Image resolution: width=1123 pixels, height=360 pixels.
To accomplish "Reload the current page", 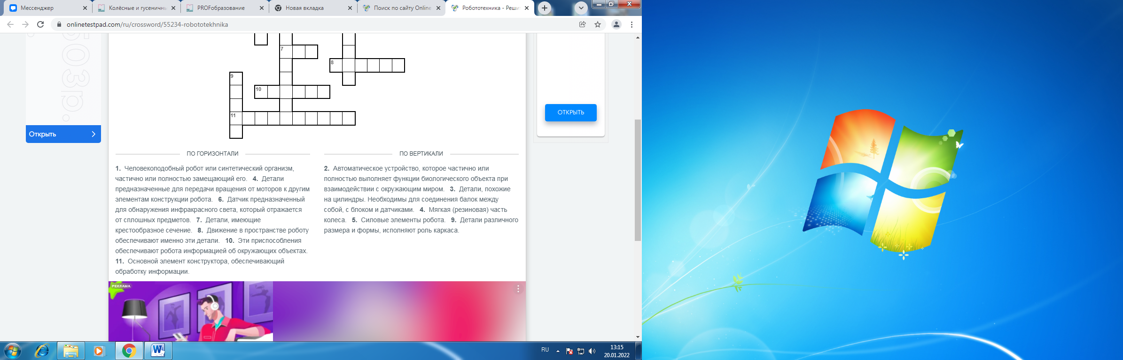I will click(x=40, y=24).
